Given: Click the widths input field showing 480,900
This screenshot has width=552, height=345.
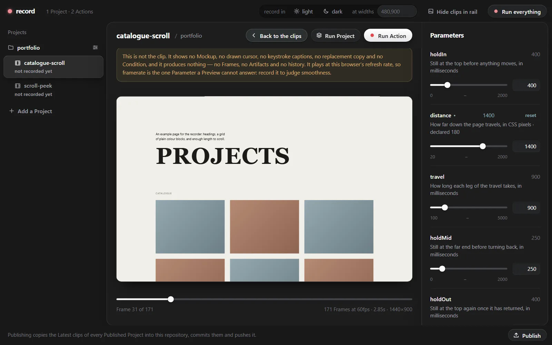Looking at the screenshot, I should [x=397, y=11].
